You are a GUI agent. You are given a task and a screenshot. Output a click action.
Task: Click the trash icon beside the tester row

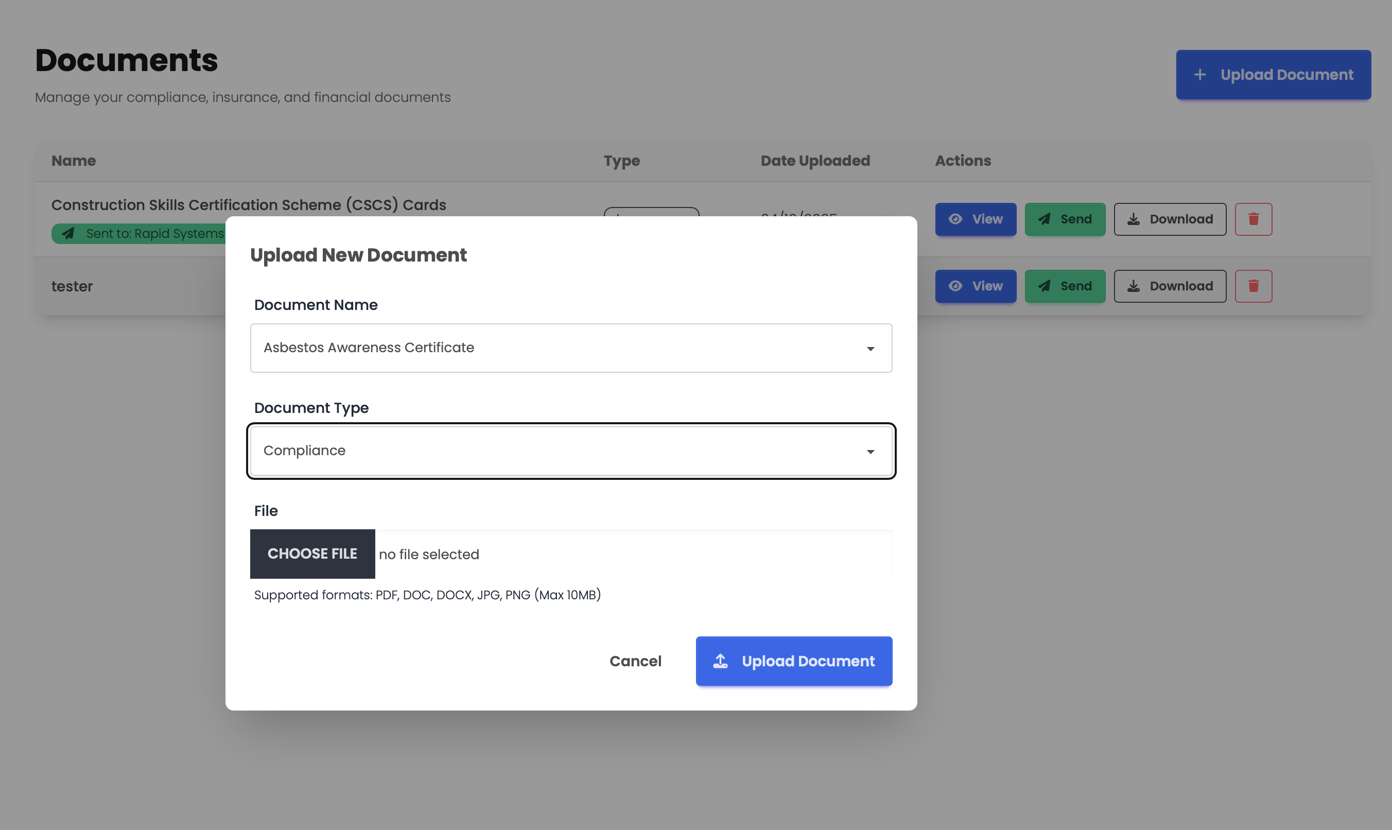tap(1254, 286)
